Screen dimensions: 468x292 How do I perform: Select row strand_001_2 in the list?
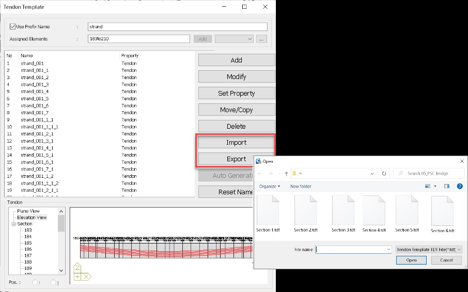tap(100, 78)
